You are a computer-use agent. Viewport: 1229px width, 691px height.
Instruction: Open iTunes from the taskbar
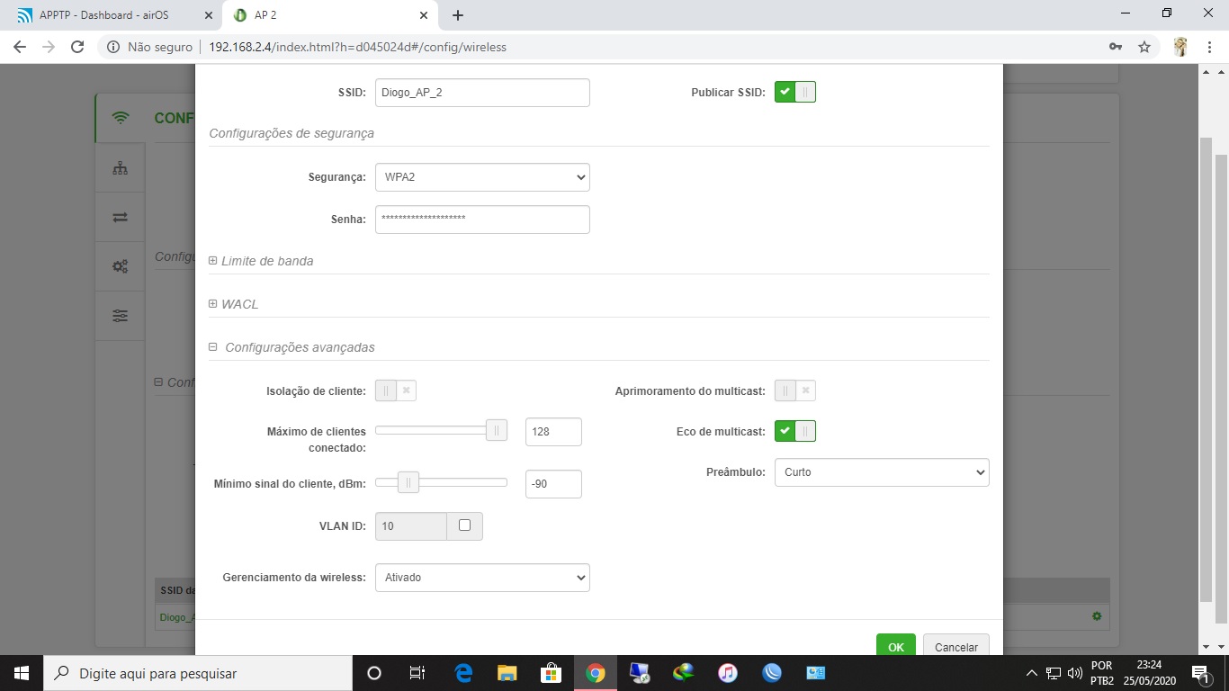coord(728,673)
